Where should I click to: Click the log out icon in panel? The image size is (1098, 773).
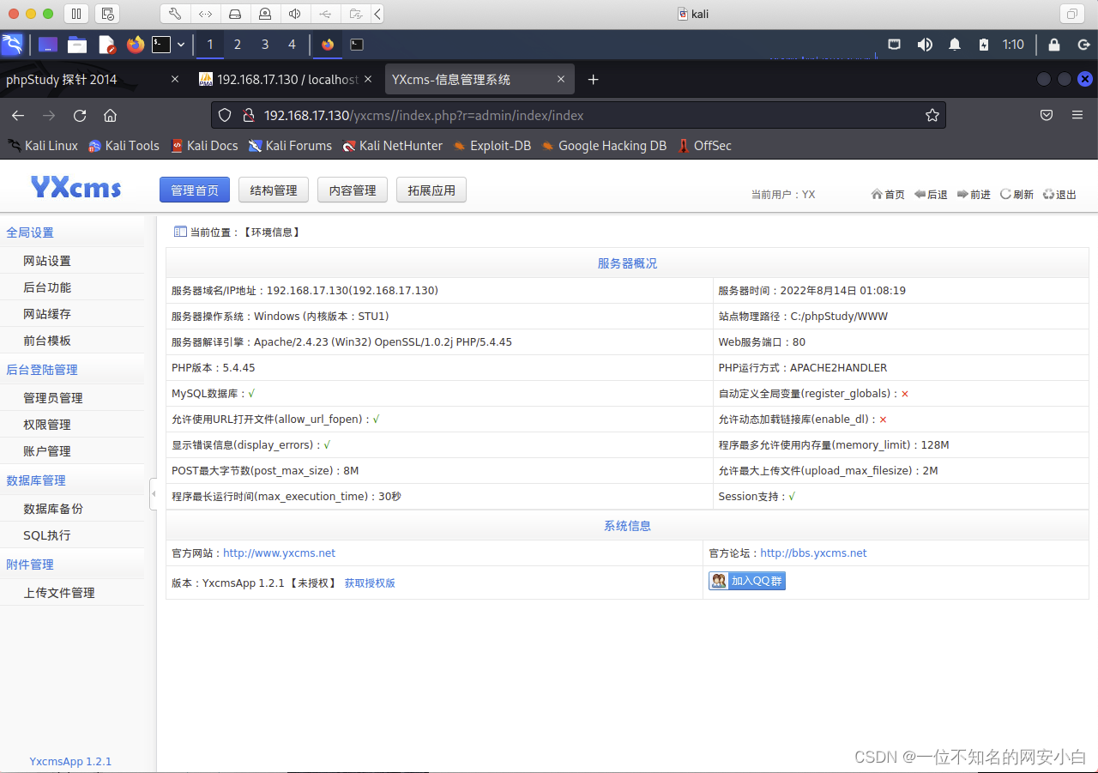tap(1083, 45)
